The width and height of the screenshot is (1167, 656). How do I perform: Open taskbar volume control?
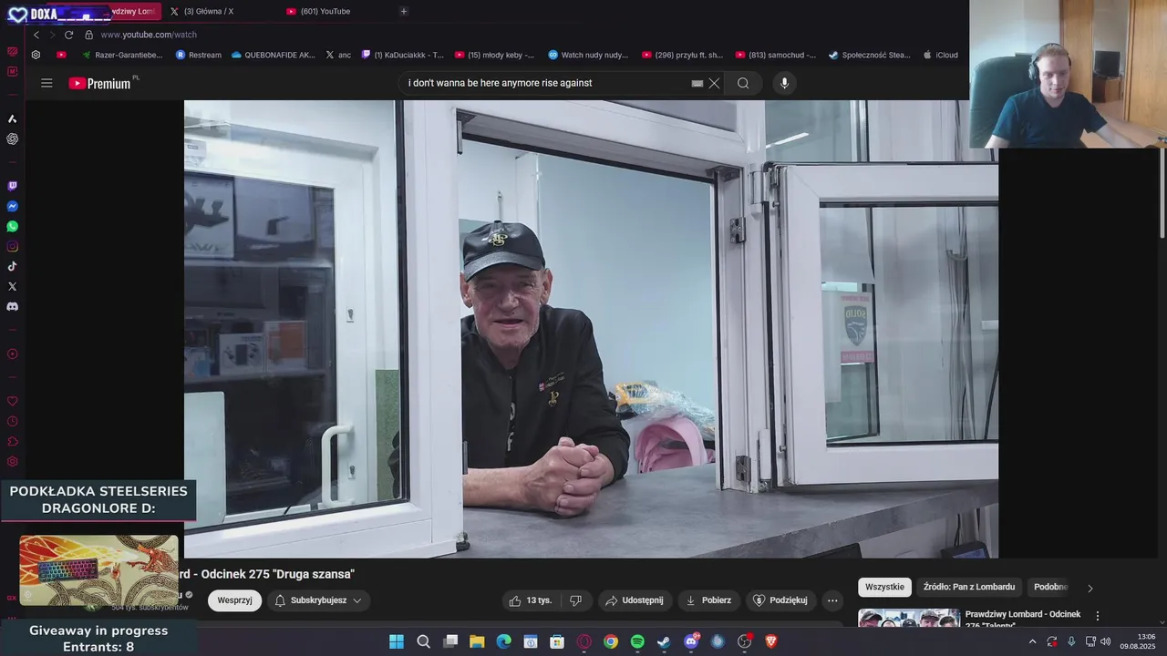1106,641
